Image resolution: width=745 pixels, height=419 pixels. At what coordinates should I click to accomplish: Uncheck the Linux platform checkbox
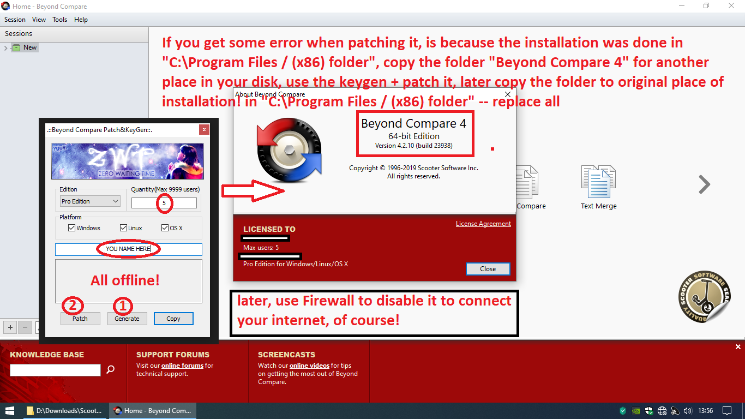click(x=123, y=228)
